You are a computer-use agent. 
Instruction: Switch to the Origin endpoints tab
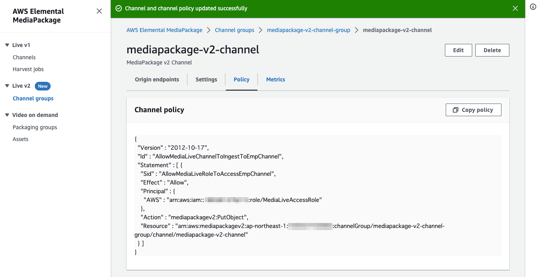tap(157, 79)
